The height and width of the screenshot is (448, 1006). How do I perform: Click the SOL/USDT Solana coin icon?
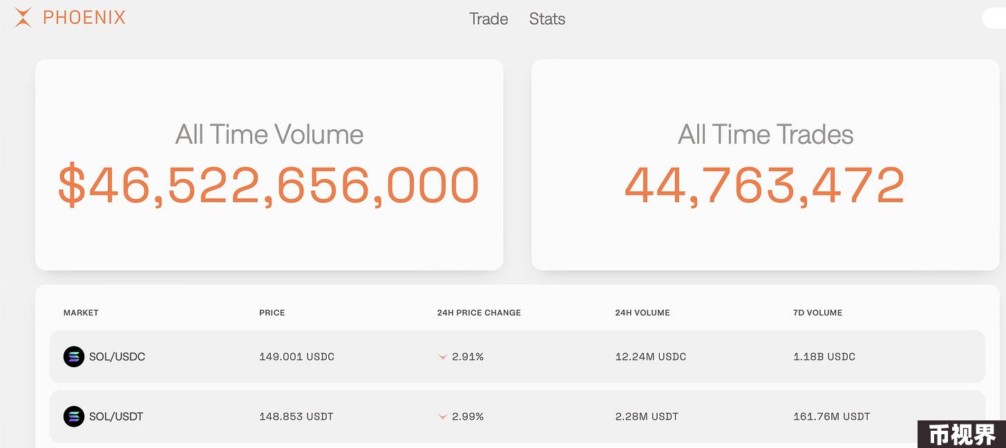(74, 416)
